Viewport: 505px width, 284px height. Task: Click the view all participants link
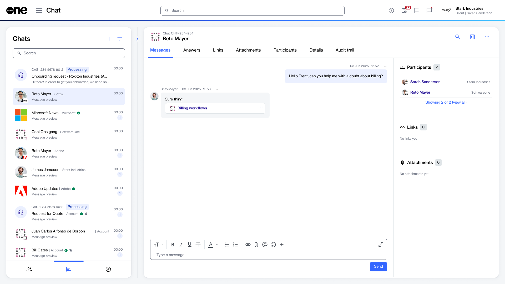coord(446,102)
